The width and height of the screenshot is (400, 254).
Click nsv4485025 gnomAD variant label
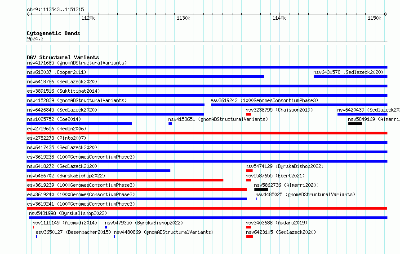(x=305, y=194)
